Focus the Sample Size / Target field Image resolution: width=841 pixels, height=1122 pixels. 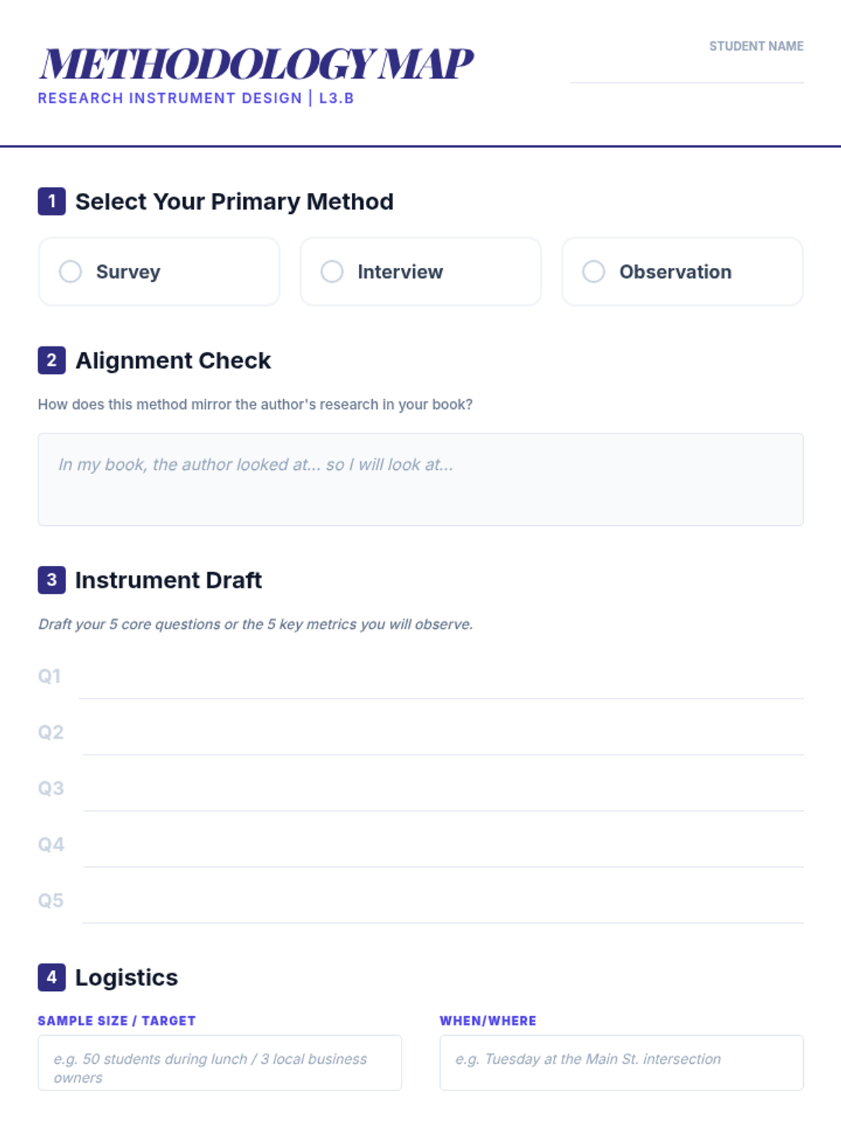click(219, 1063)
